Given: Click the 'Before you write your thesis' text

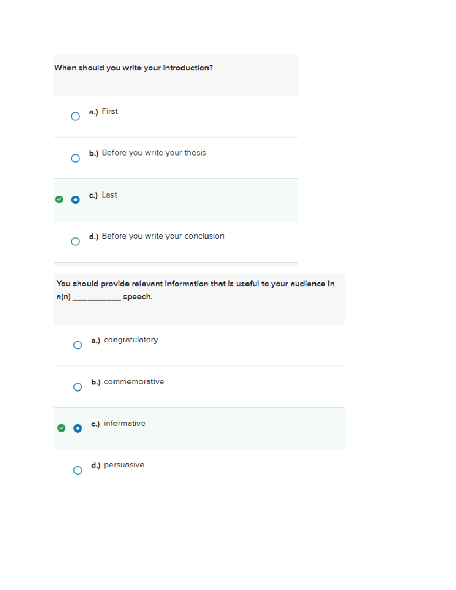Looking at the screenshot, I should 154,153.
